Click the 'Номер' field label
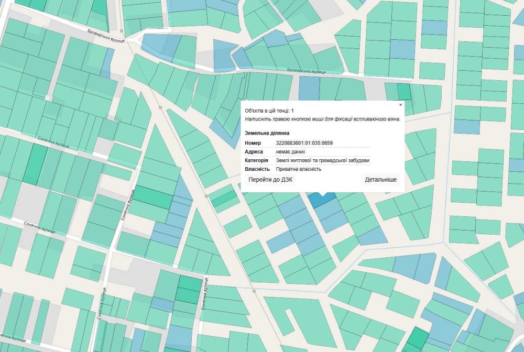524x352 pixels. point(253,143)
